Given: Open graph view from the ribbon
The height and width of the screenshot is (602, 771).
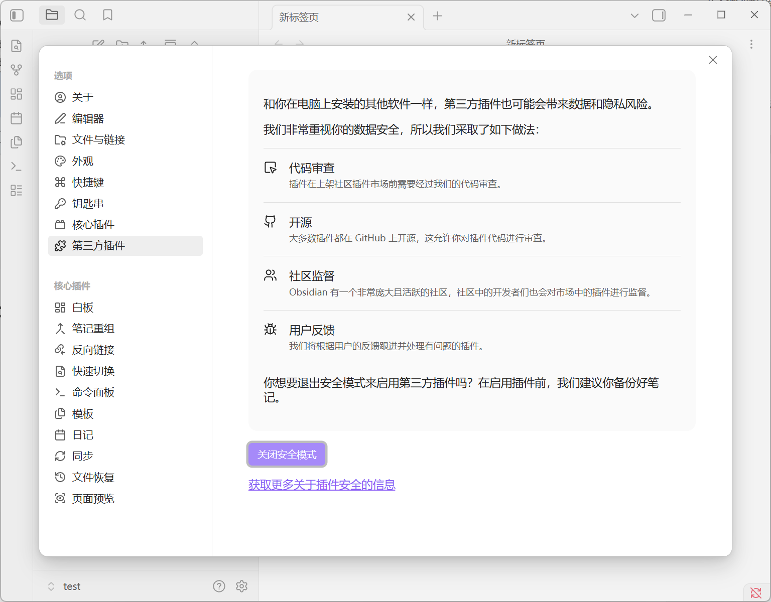Looking at the screenshot, I should tap(17, 70).
